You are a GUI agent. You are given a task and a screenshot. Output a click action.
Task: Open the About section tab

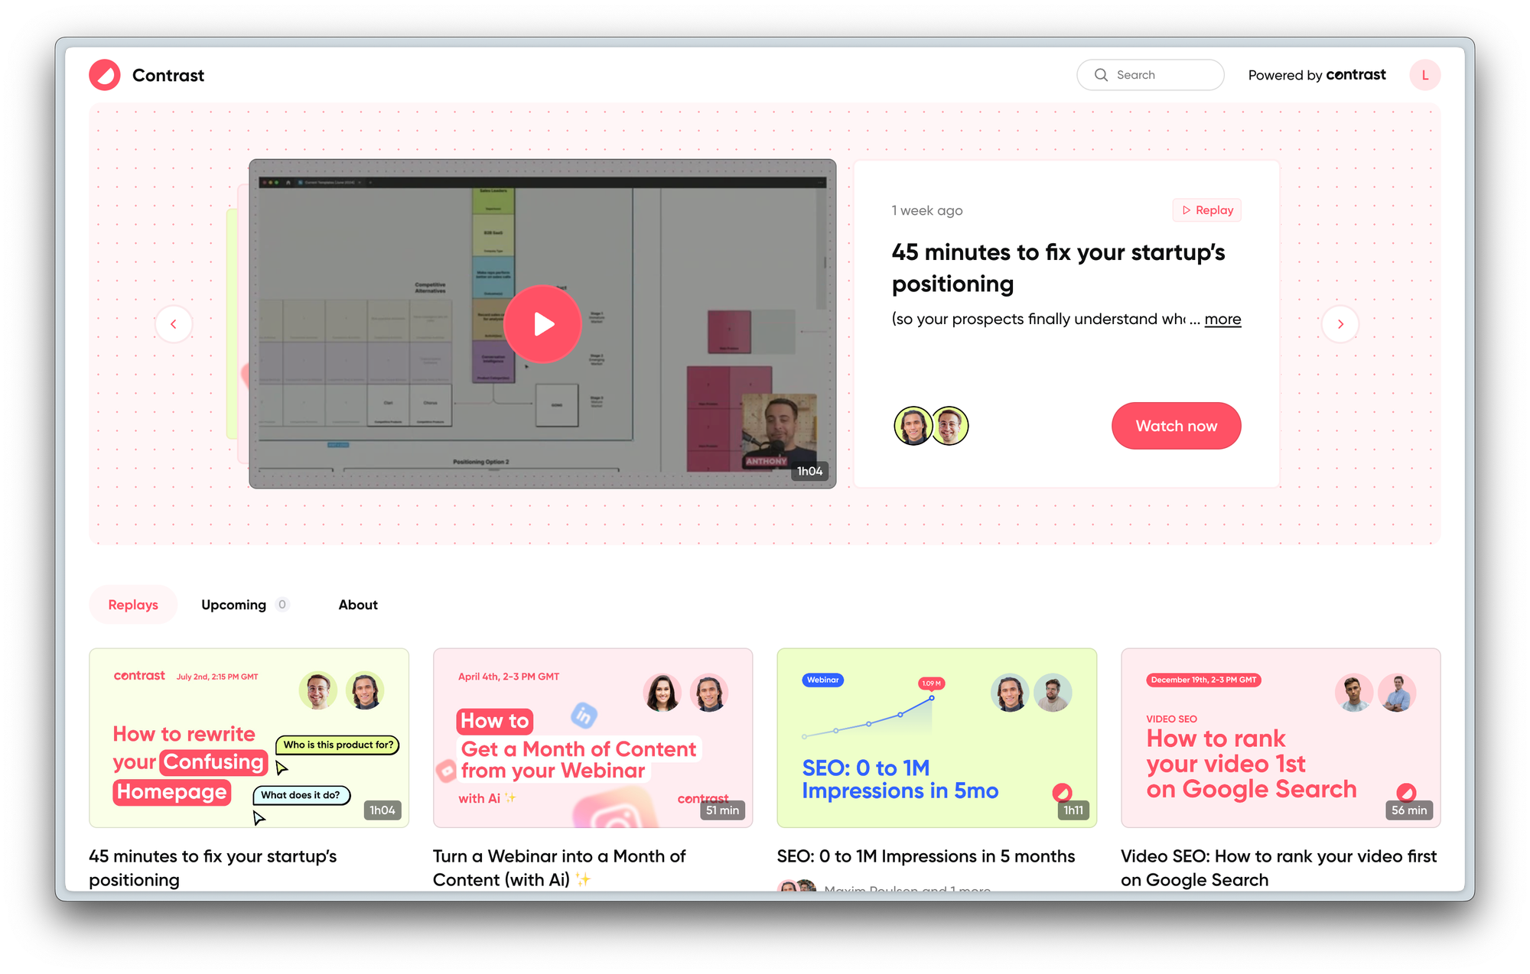click(358, 604)
